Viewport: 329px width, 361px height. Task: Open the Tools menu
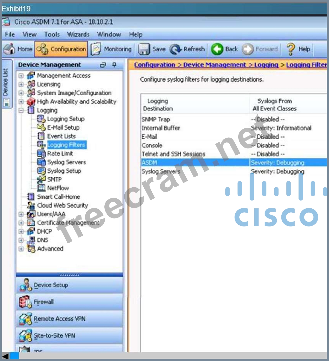tap(52, 34)
